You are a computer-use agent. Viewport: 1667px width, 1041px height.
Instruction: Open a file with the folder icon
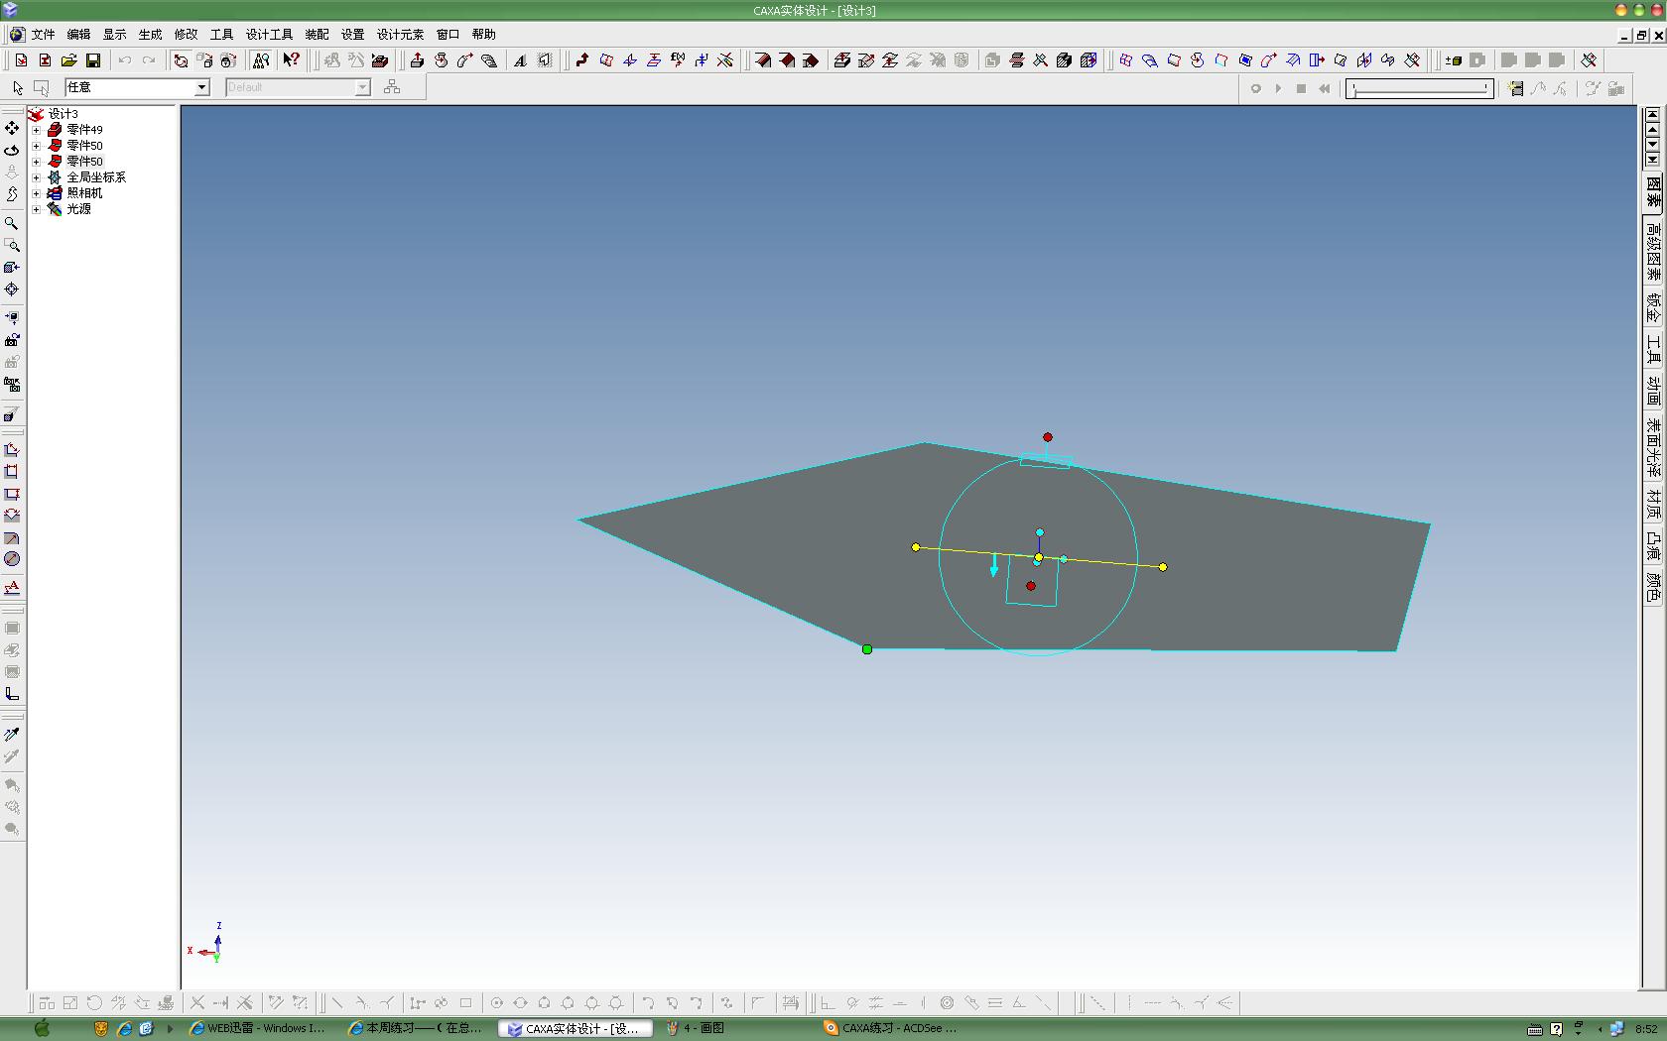click(68, 60)
